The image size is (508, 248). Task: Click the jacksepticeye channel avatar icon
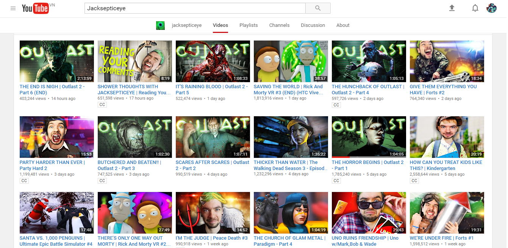(161, 25)
